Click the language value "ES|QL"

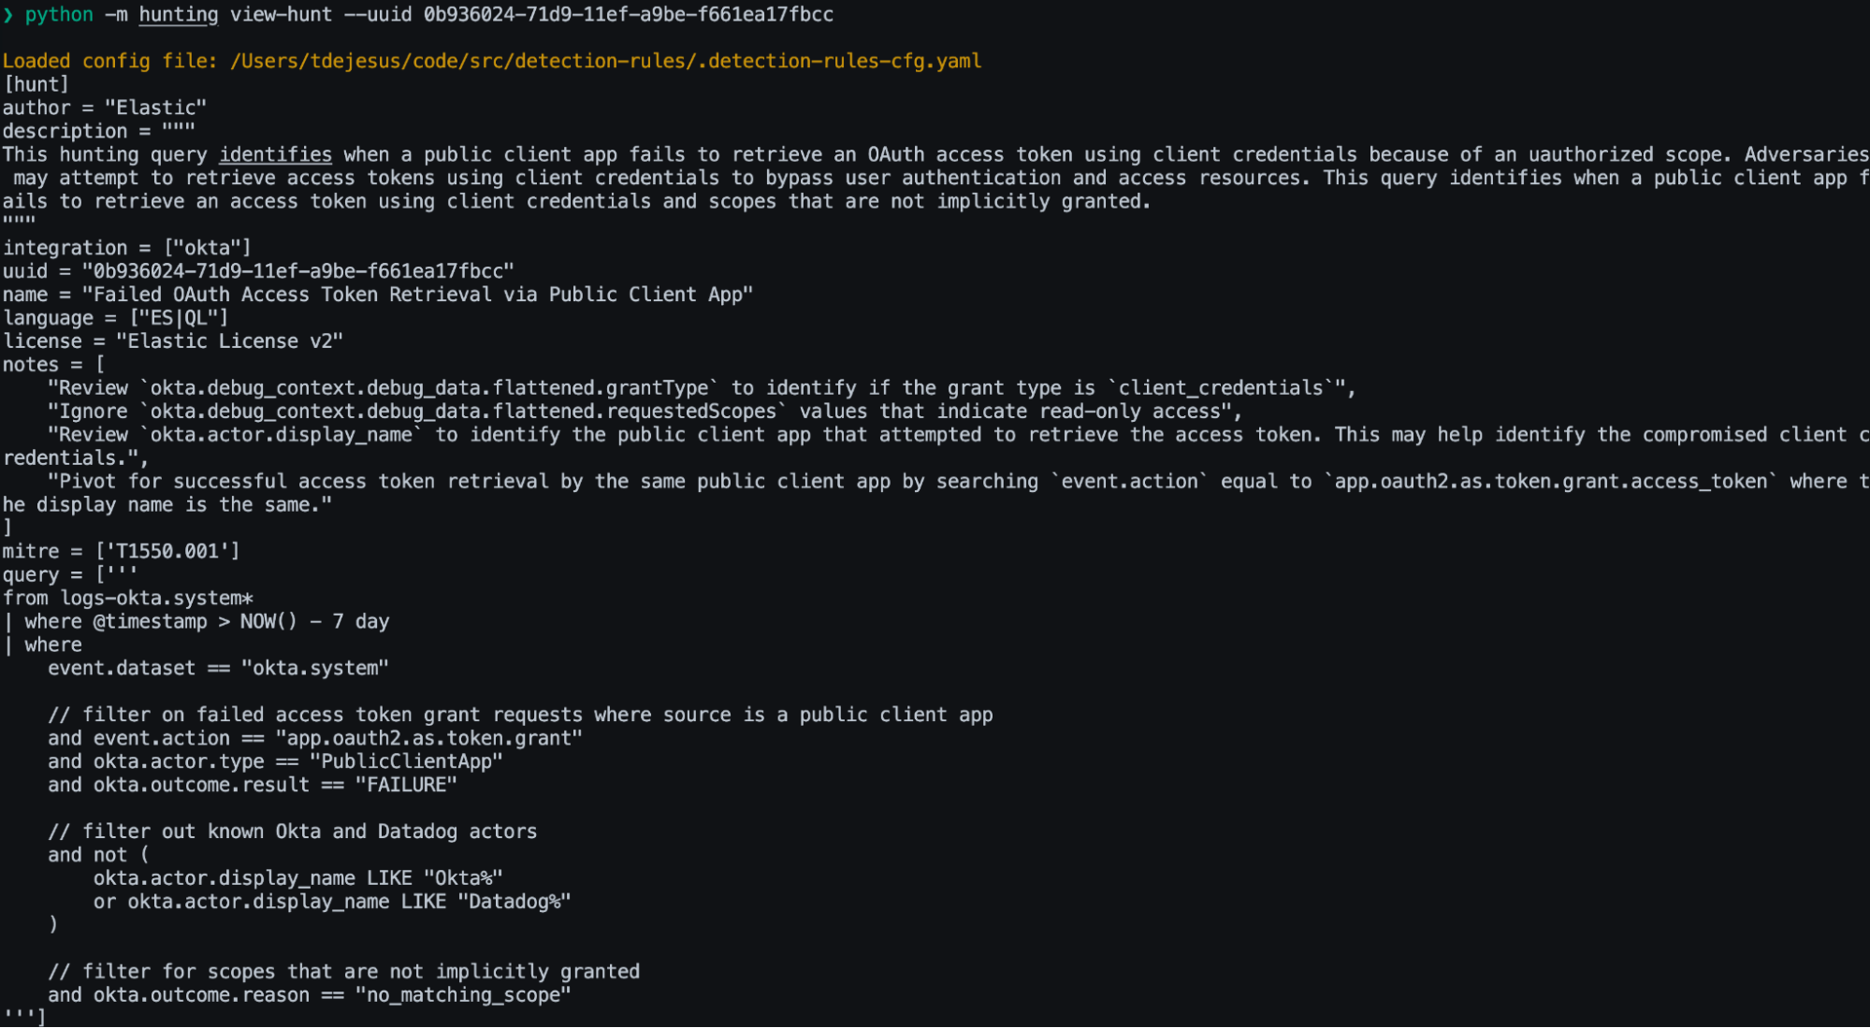click(179, 318)
